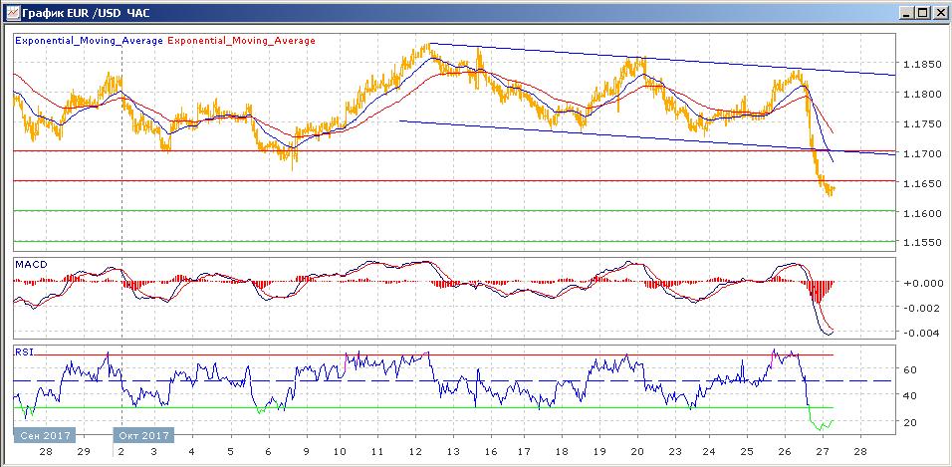952x467 pixels.
Task: Click the 'Окт 2017' month marker
Action: point(143,435)
